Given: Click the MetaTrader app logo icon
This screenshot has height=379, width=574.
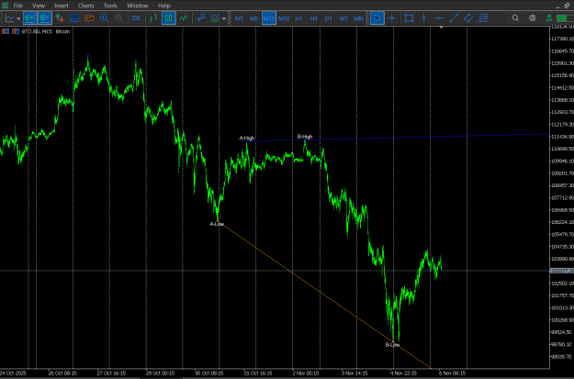Looking at the screenshot, I should 6,6.
